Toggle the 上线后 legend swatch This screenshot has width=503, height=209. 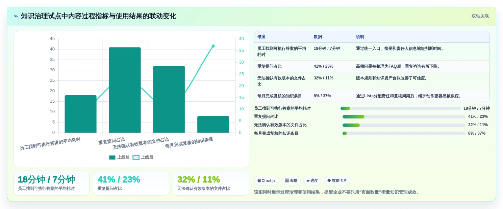136,158
